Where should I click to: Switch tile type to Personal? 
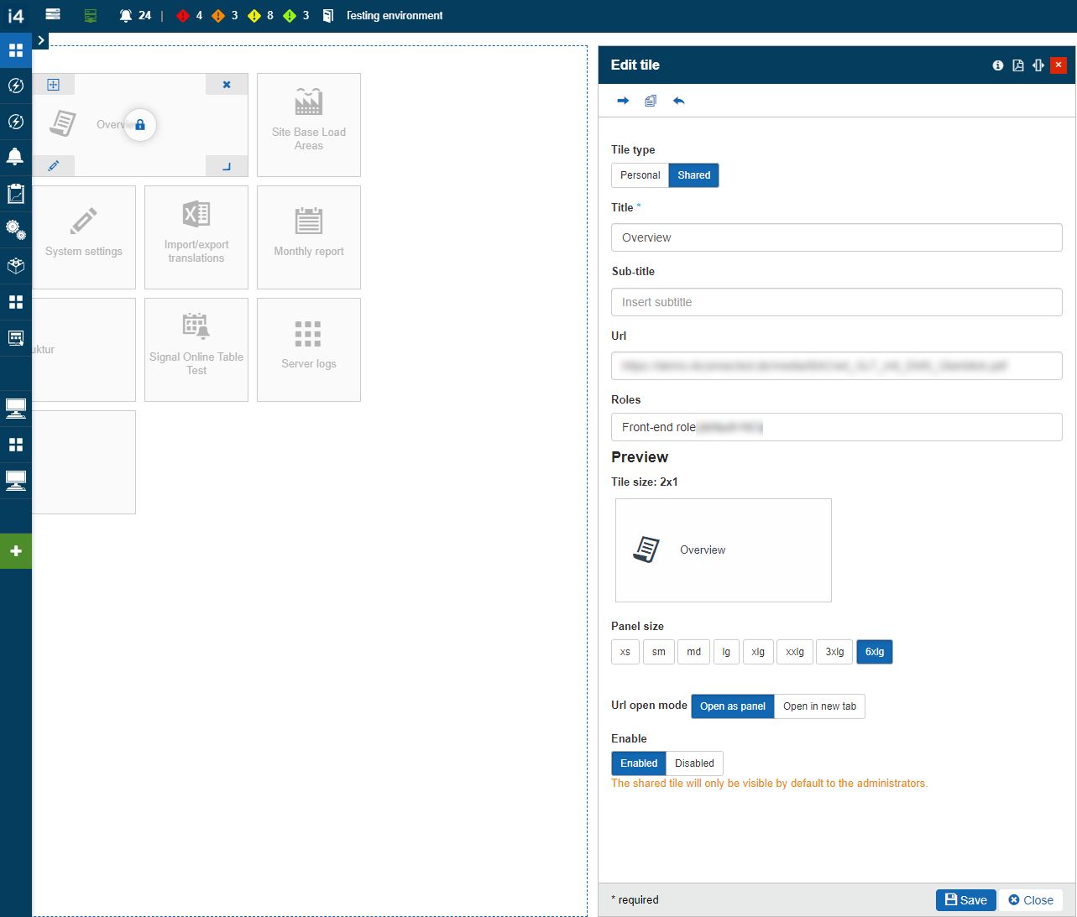click(639, 175)
